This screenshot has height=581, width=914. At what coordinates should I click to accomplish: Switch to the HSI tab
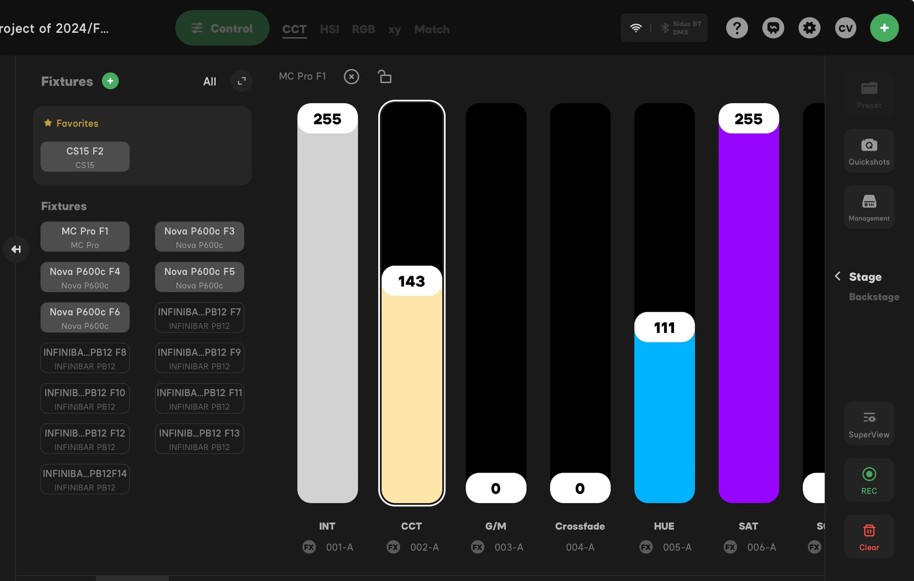(x=329, y=29)
